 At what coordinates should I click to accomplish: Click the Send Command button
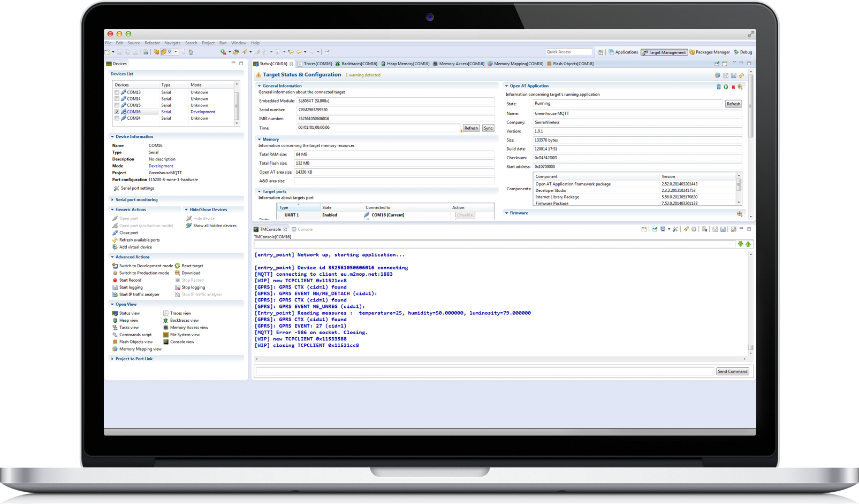click(732, 371)
